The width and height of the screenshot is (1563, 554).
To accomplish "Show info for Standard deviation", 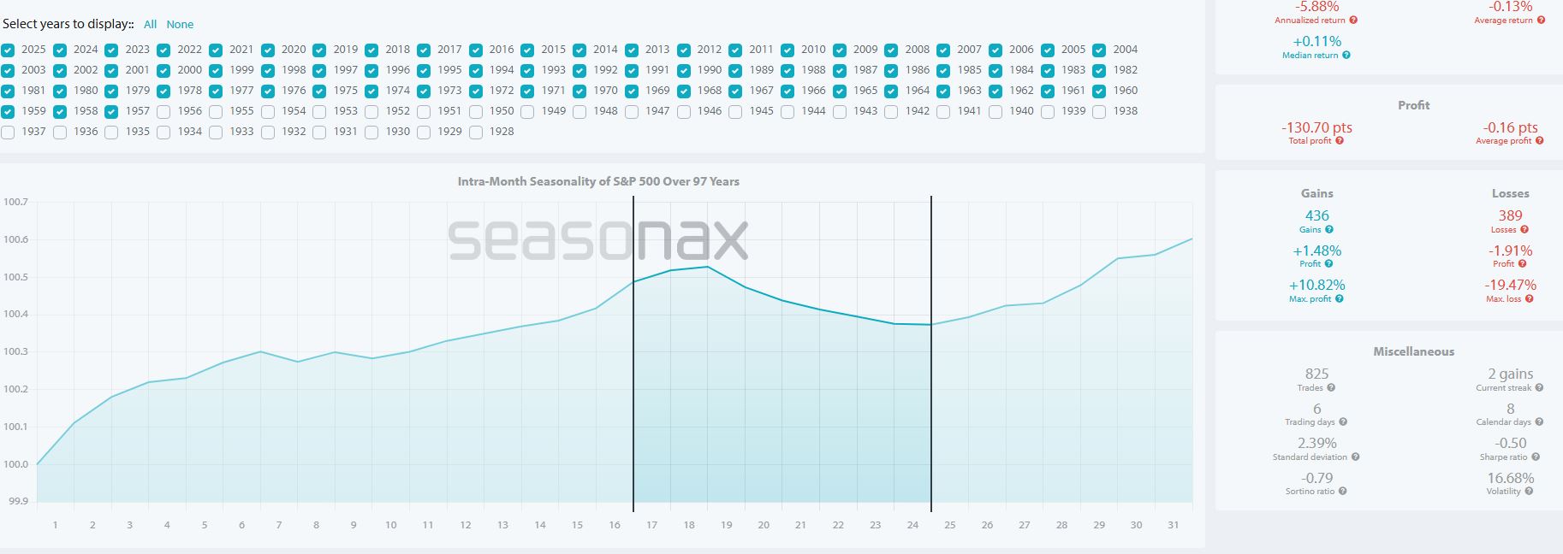I will pyautogui.click(x=1355, y=457).
